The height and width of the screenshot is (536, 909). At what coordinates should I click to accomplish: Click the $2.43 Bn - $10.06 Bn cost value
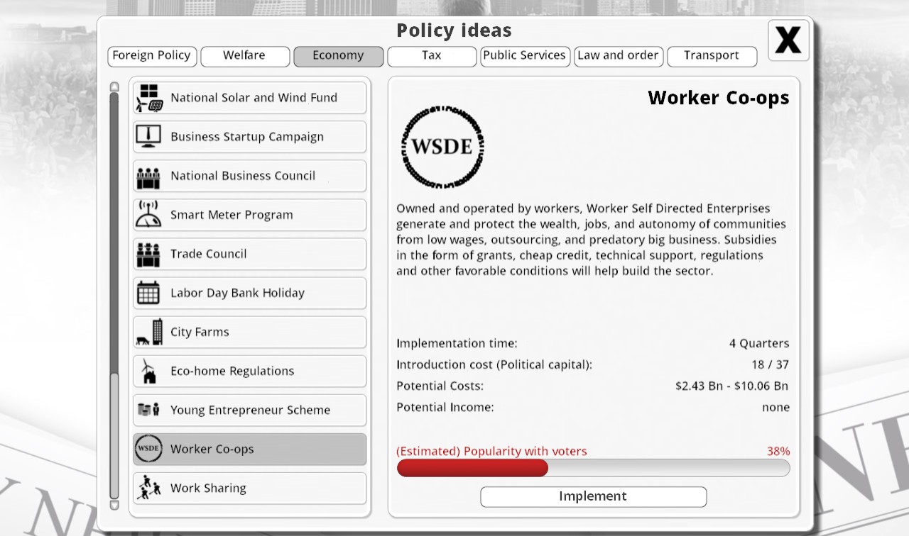pyautogui.click(x=732, y=386)
